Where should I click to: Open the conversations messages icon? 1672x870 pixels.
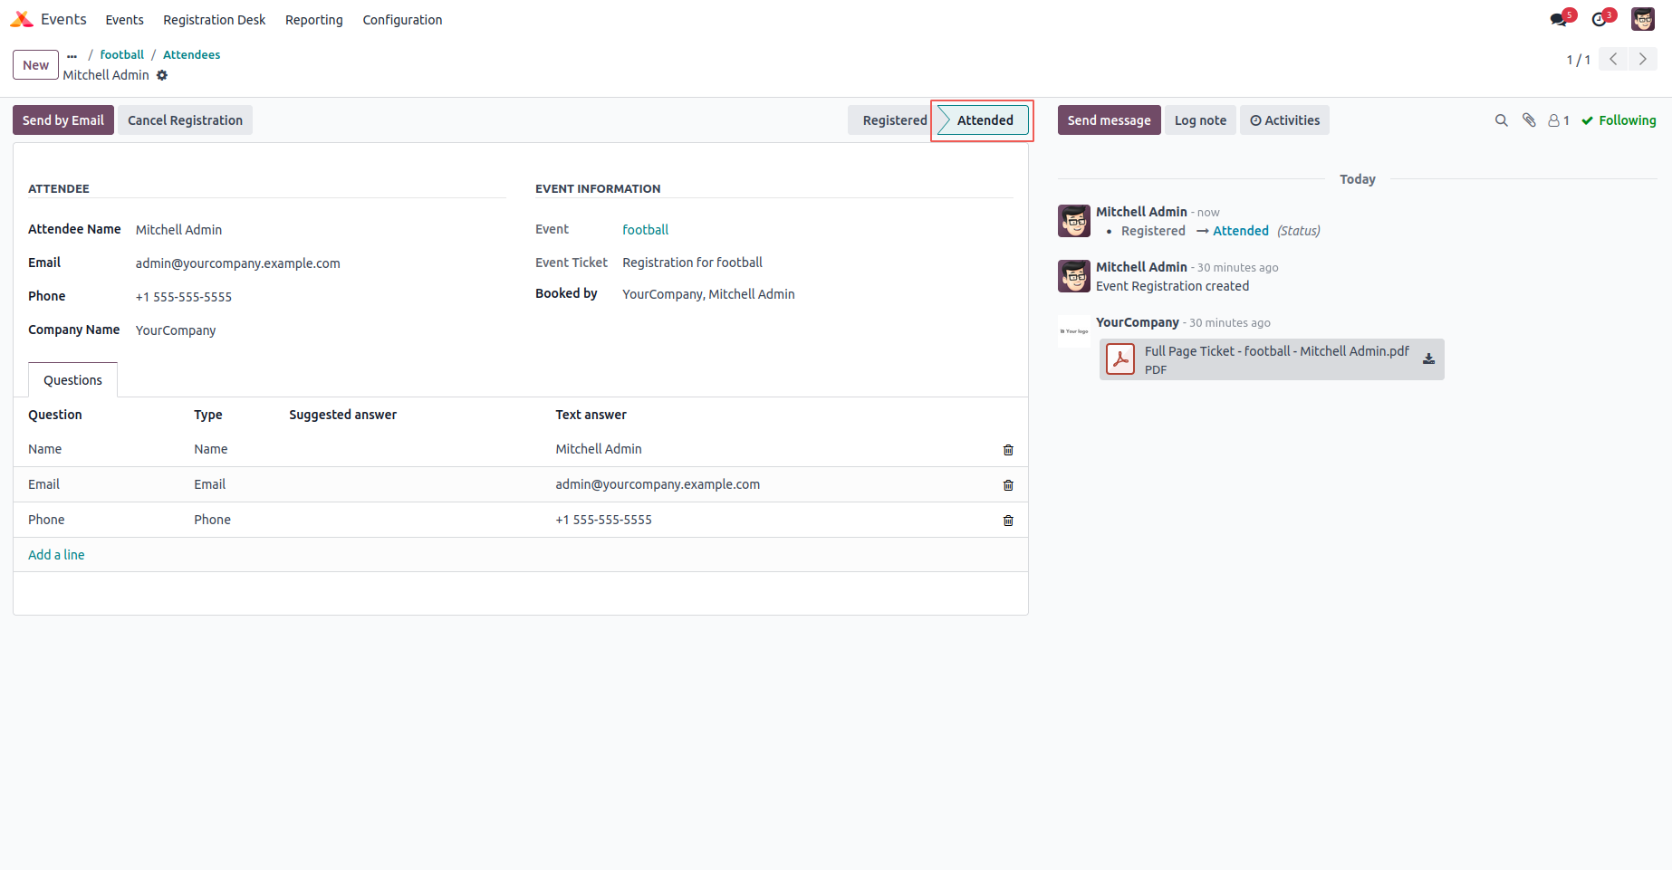(1559, 19)
